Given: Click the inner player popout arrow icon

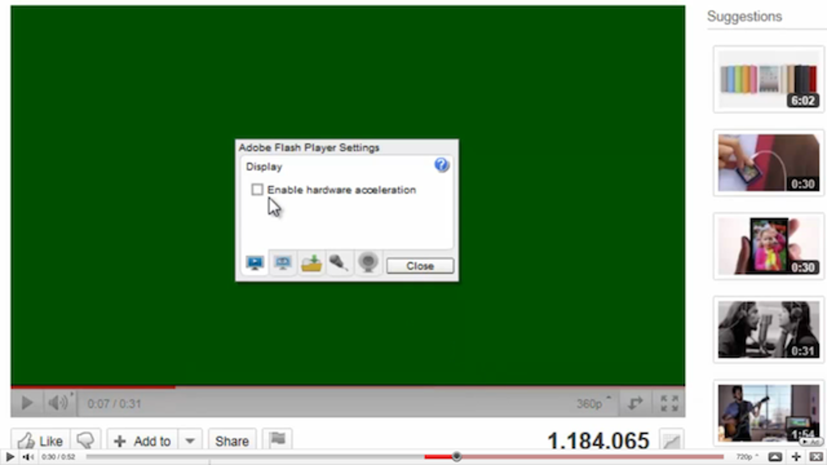Looking at the screenshot, I should (x=635, y=403).
